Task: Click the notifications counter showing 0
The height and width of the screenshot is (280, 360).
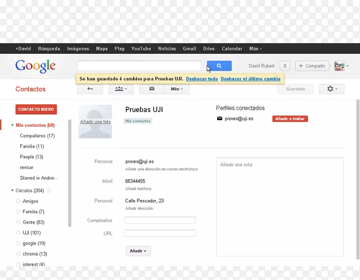Action: pyautogui.click(x=285, y=66)
